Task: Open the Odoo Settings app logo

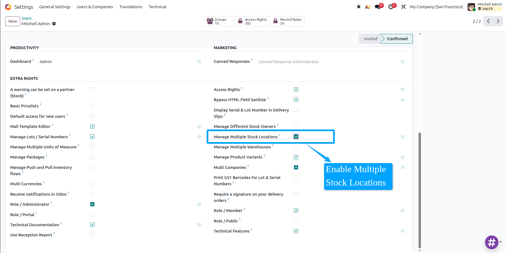Action: point(8,7)
